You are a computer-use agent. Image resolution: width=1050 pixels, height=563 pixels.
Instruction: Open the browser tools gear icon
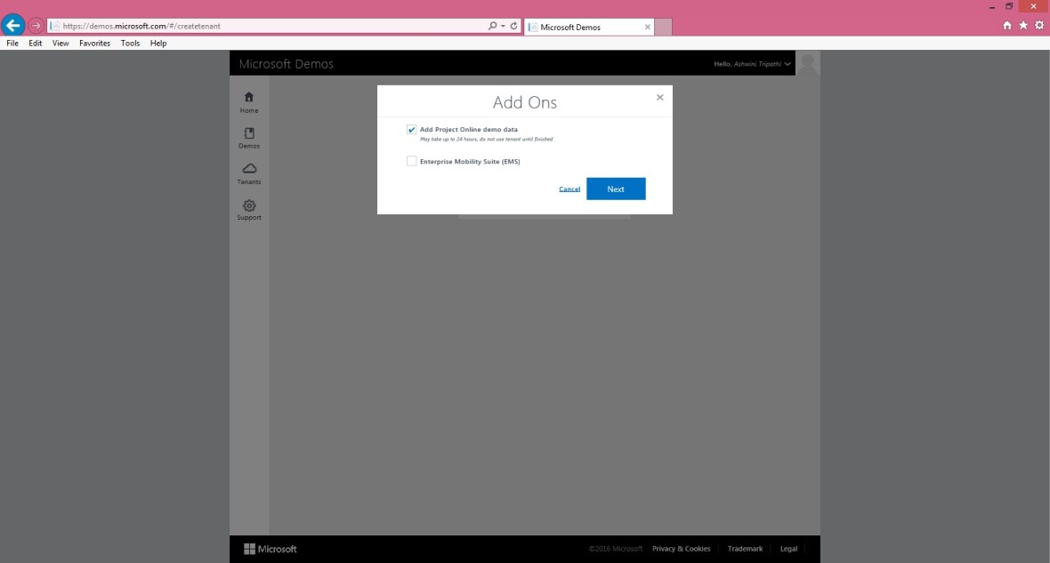click(x=1038, y=26)
